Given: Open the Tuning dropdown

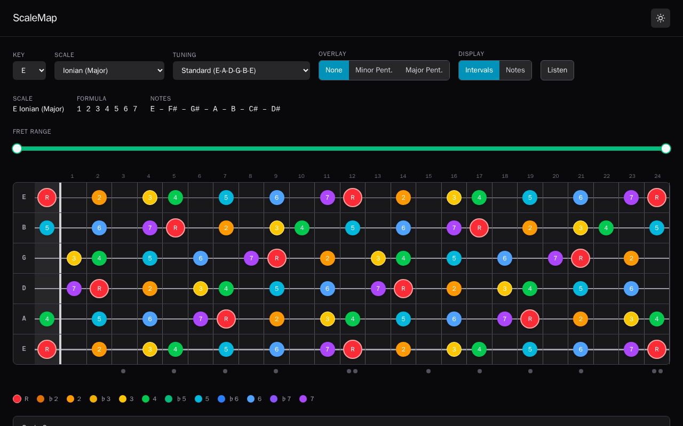Looking at the screenshot, I should pos(241,70).
